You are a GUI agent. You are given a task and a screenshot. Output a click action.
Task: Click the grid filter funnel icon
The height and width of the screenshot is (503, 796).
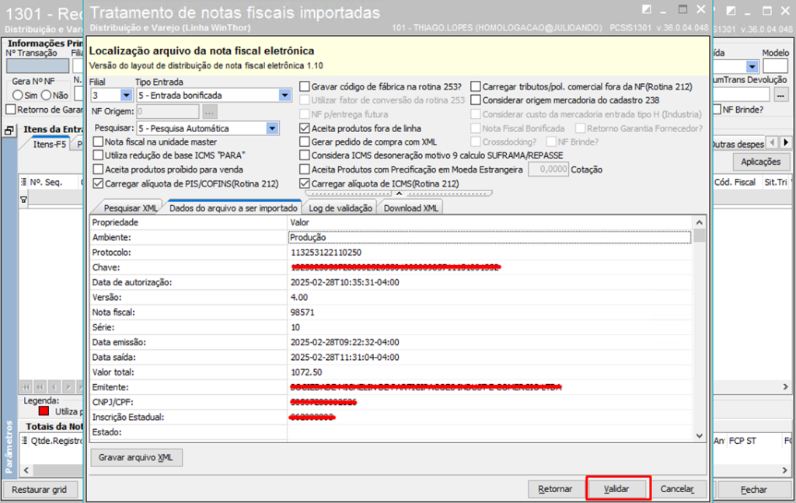click(24, 200)
